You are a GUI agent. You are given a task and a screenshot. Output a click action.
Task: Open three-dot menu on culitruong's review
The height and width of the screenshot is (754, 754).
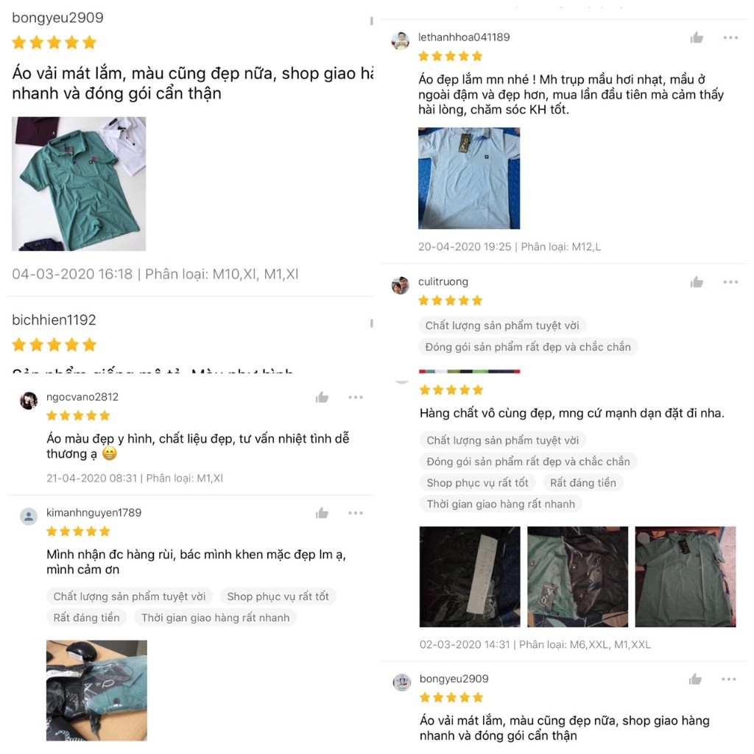[x=730, y=282]
